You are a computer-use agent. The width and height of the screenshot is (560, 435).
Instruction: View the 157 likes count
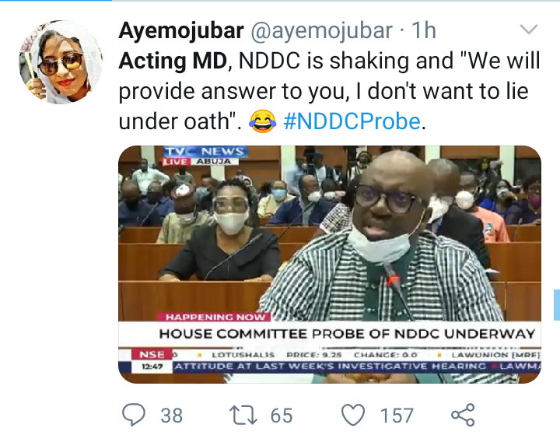point(397,416)
